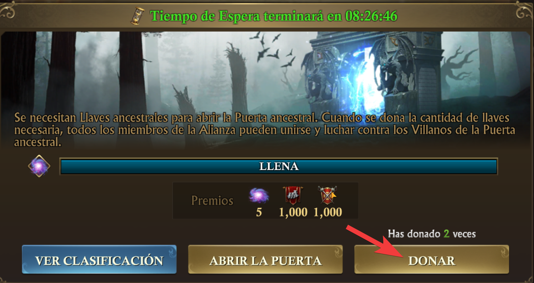Click the purple ancestral key orb icon

(39, 166)
